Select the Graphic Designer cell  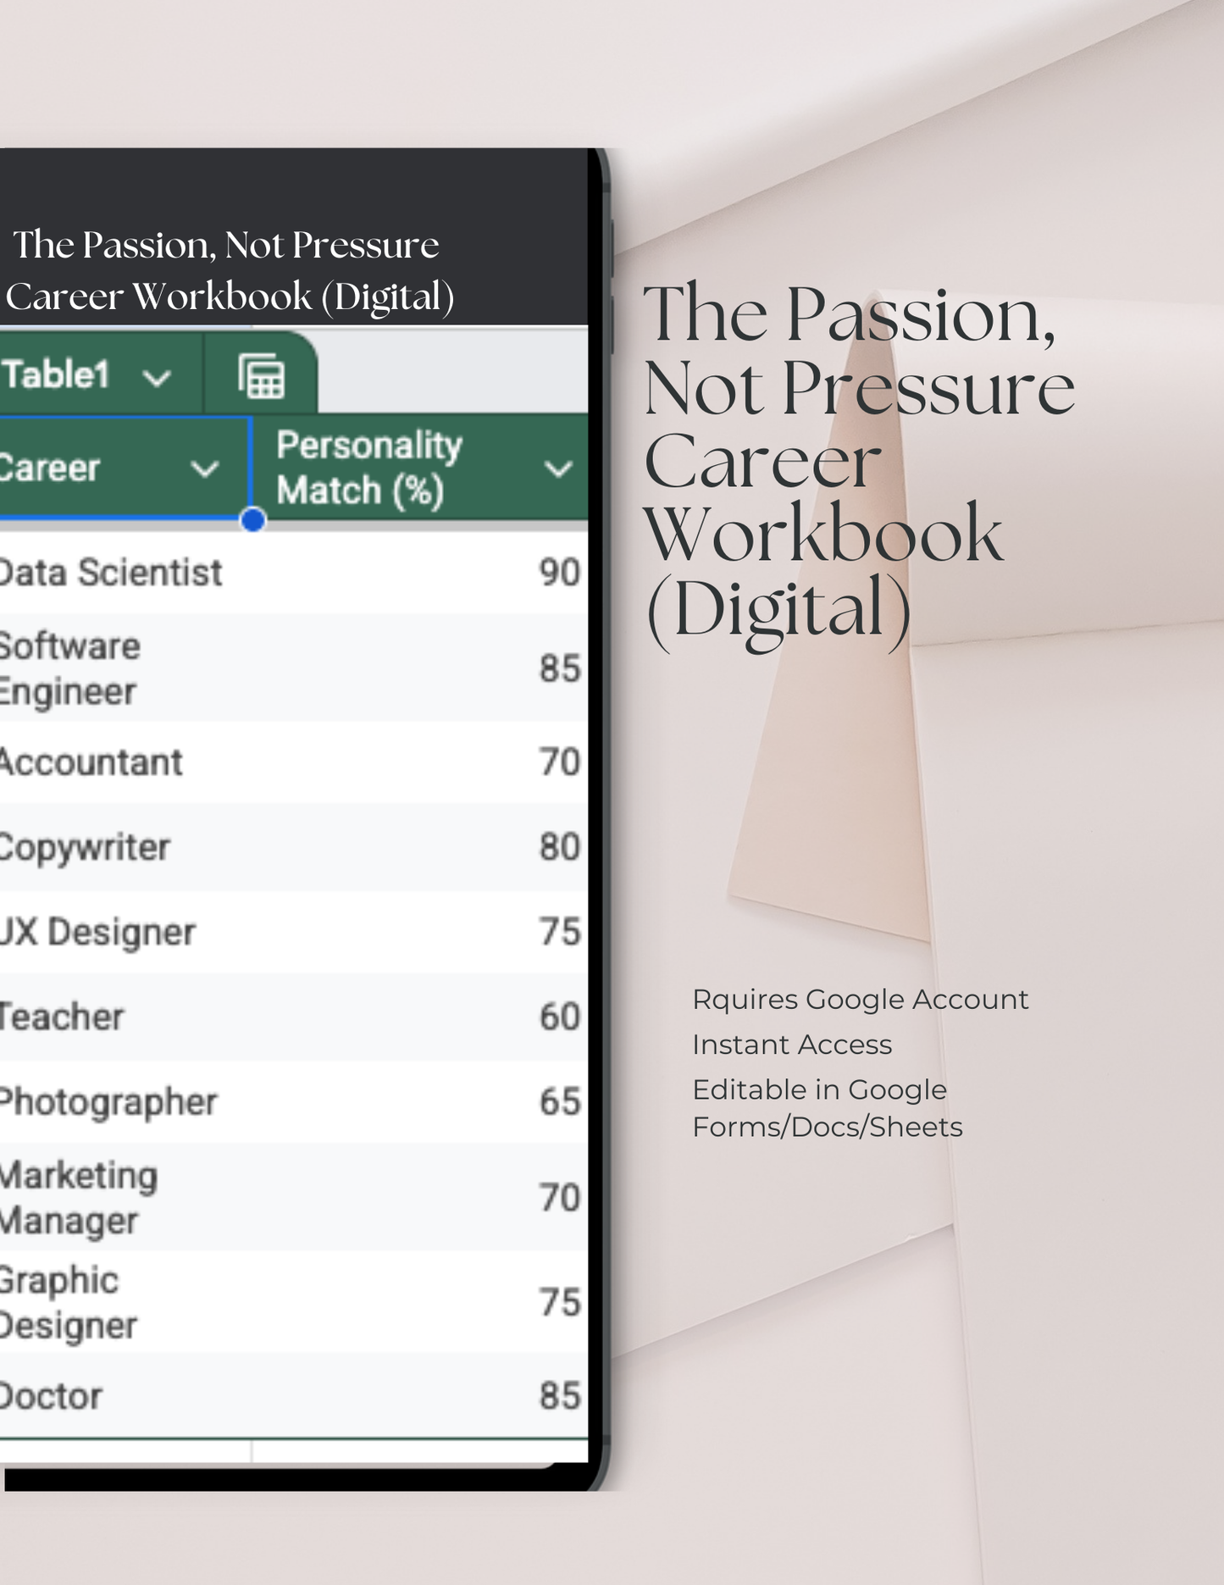[68, 1303]
